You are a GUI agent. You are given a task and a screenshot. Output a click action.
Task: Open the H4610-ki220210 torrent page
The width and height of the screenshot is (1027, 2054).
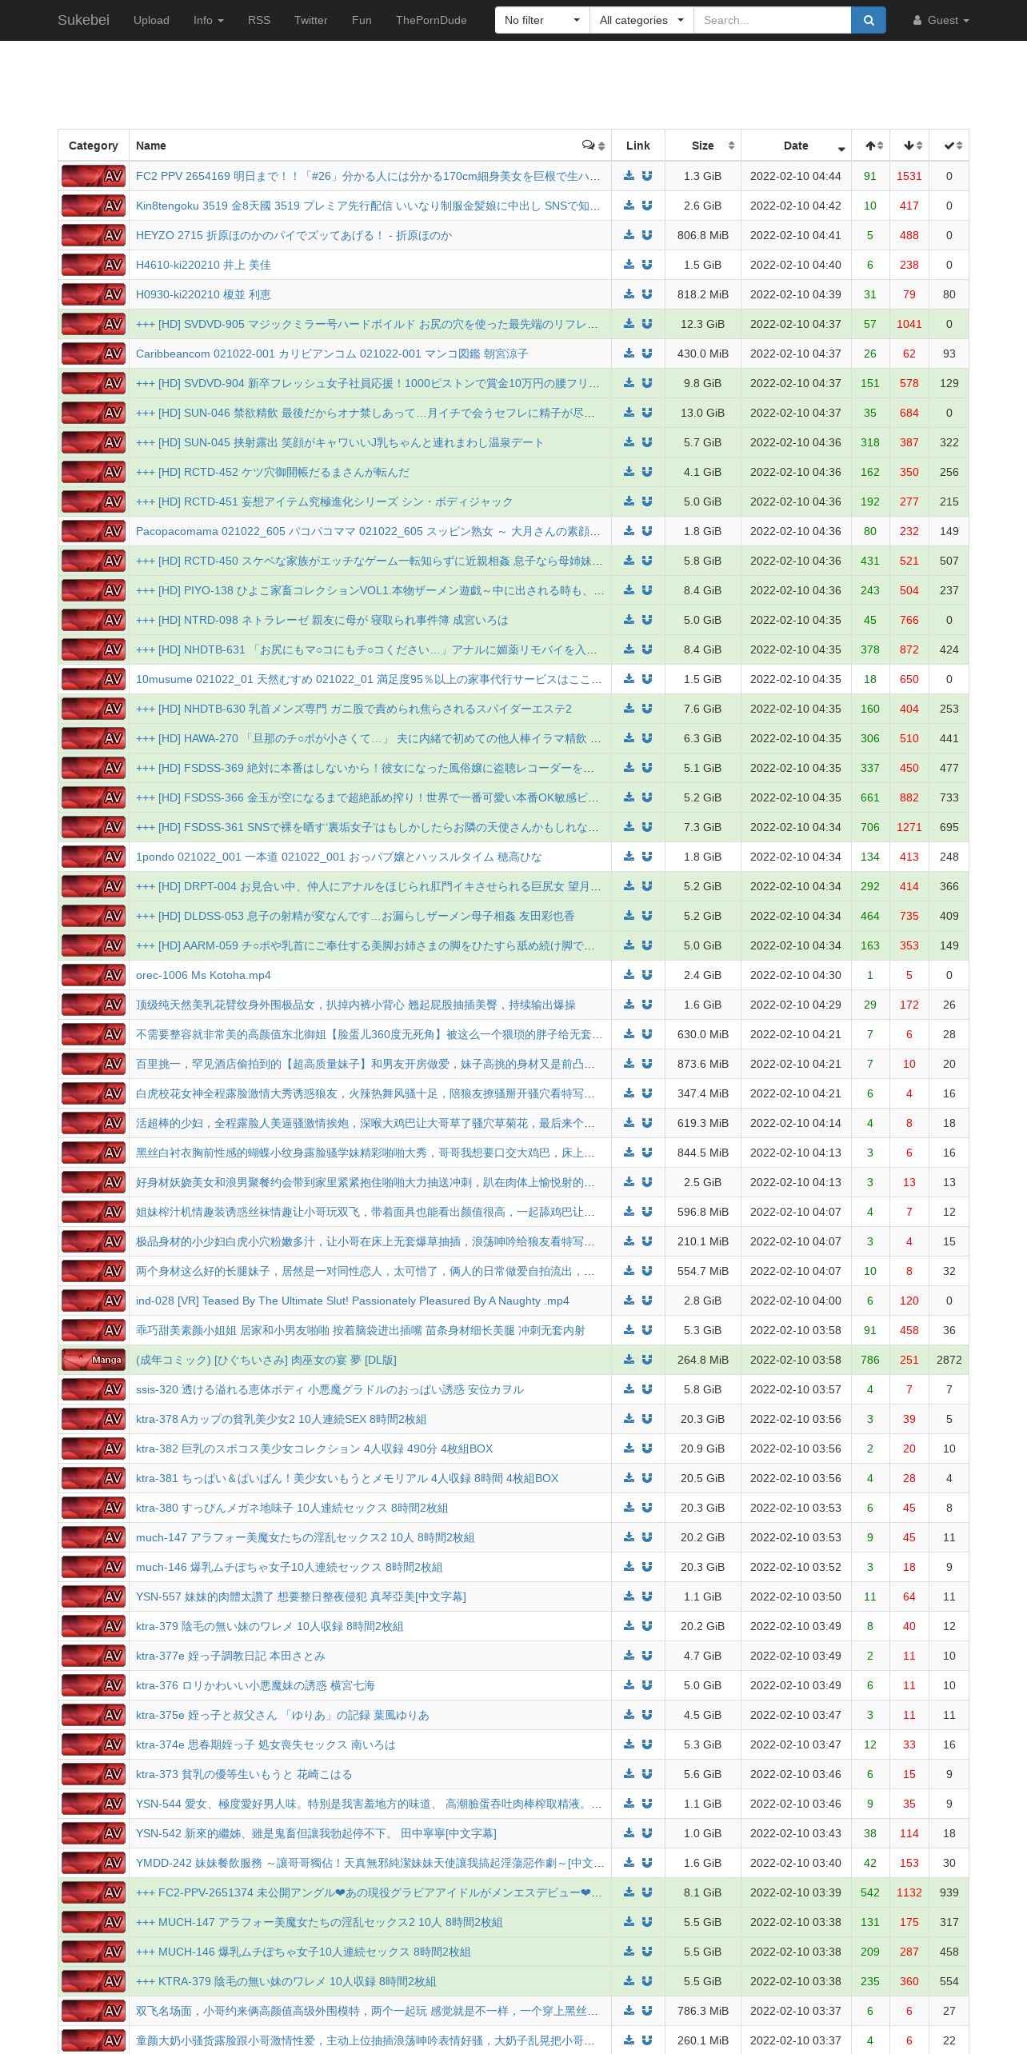(x=203, y=265)
